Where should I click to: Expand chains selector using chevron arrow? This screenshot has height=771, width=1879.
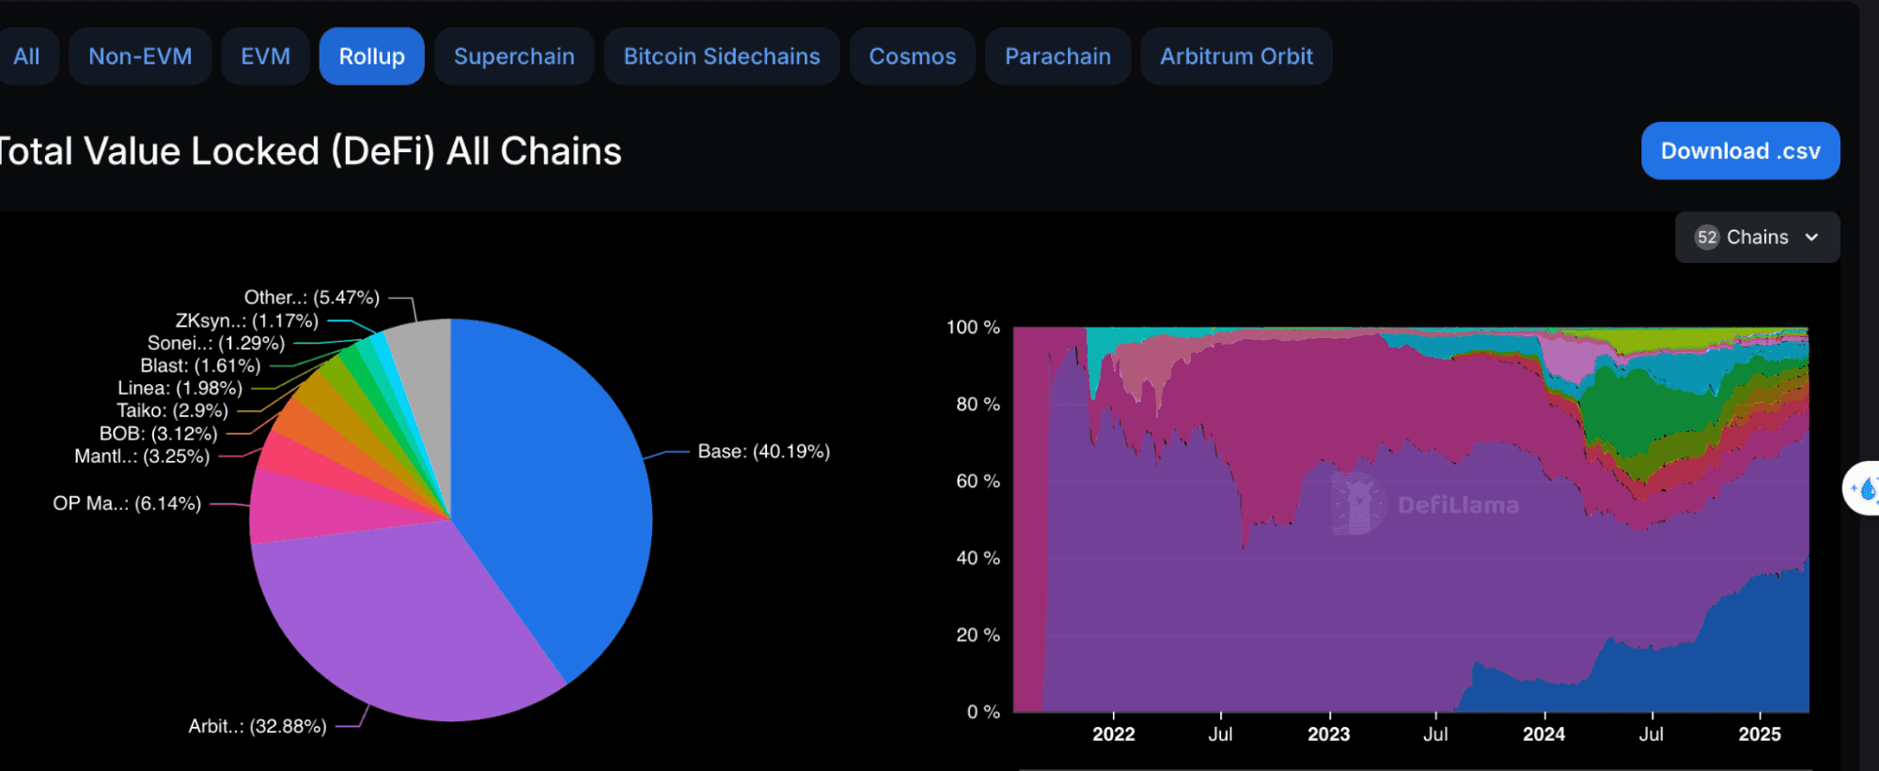click(x=1812, y=238)
